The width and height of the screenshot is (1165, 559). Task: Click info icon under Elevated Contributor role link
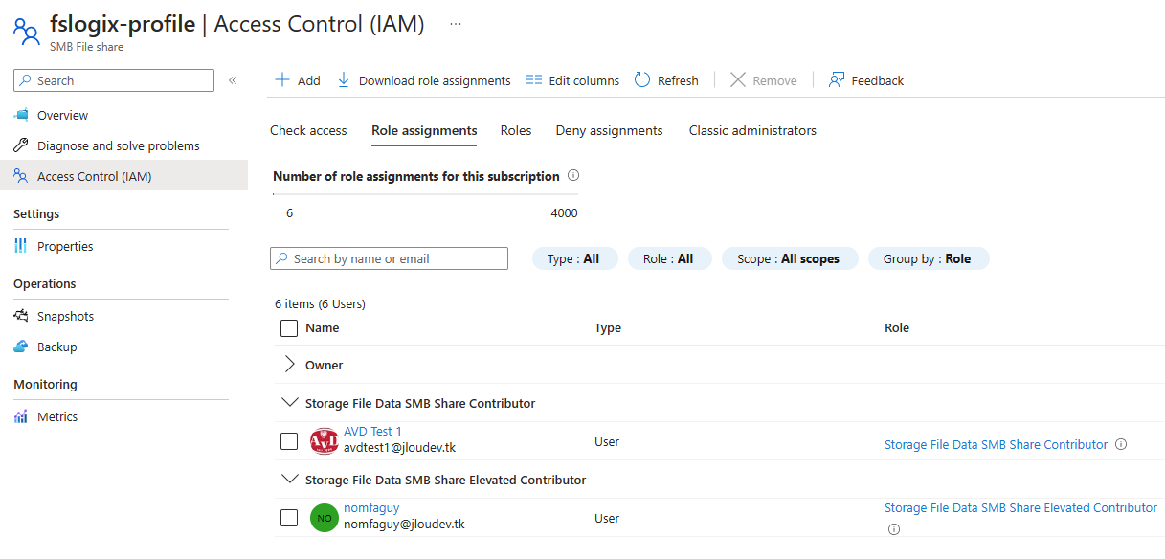[x=893, y=528]
